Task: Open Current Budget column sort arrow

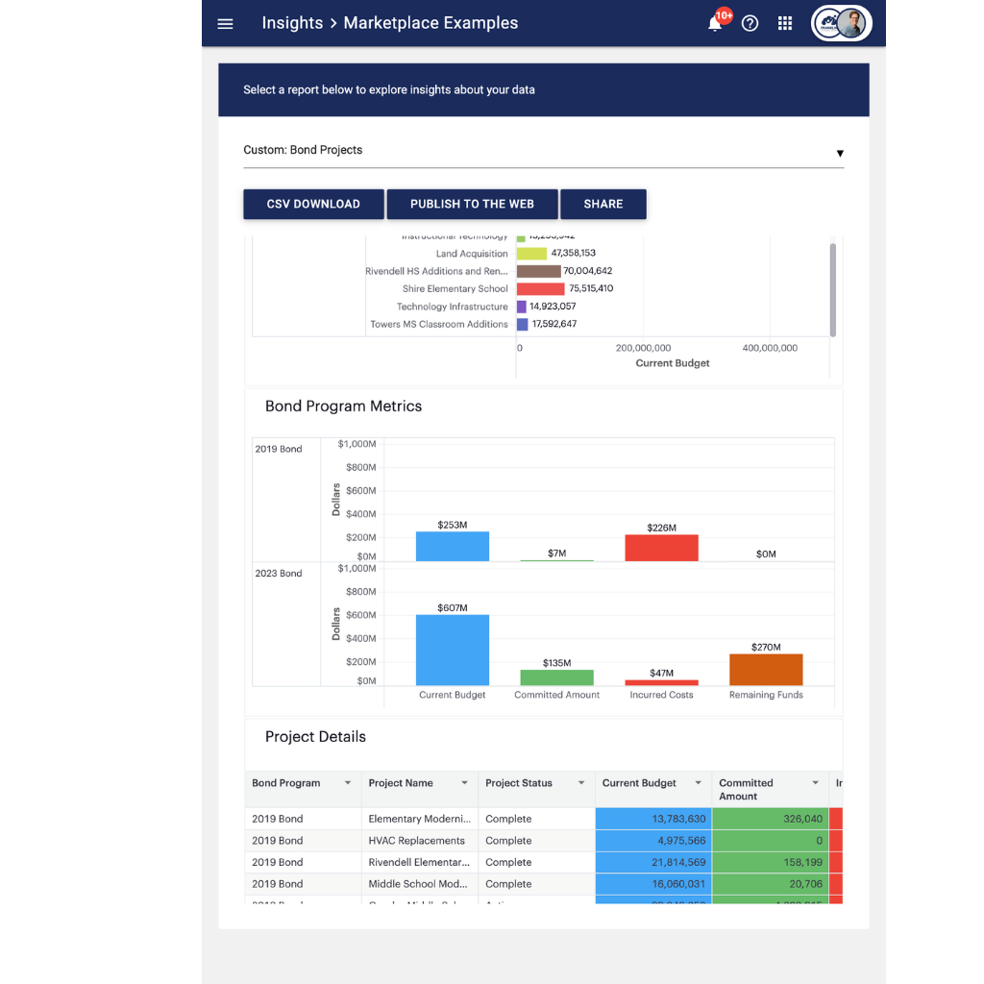Action: (698, 782)
